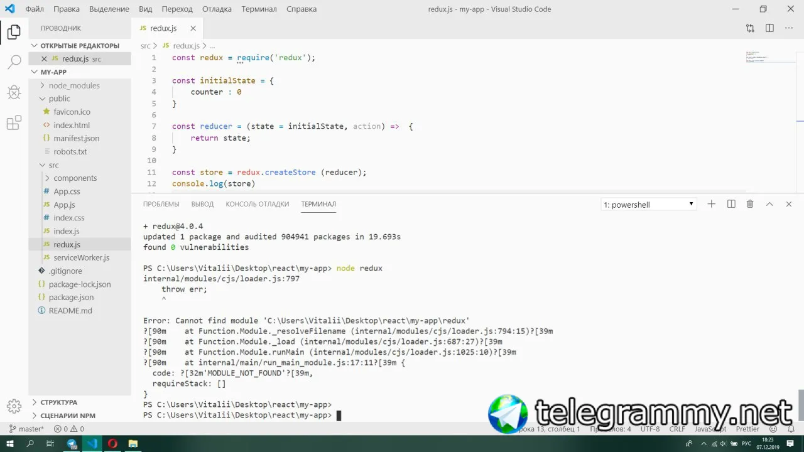Open the Explorer view in activity bar
This screenshot has height=452, width=804.
[14, 31]
